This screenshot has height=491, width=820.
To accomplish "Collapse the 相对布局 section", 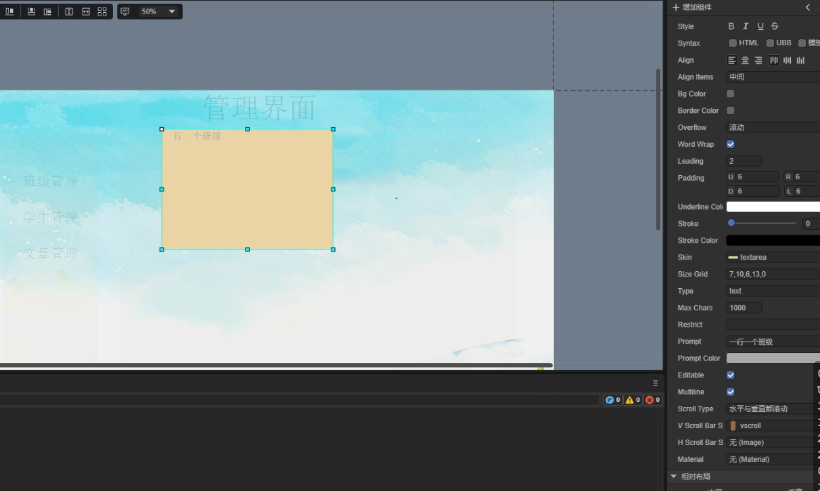I will [674, 477].
